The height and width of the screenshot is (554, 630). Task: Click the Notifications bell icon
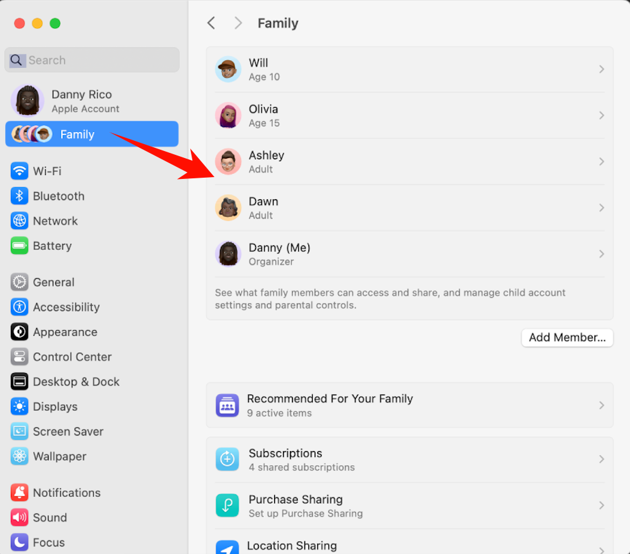20,493
